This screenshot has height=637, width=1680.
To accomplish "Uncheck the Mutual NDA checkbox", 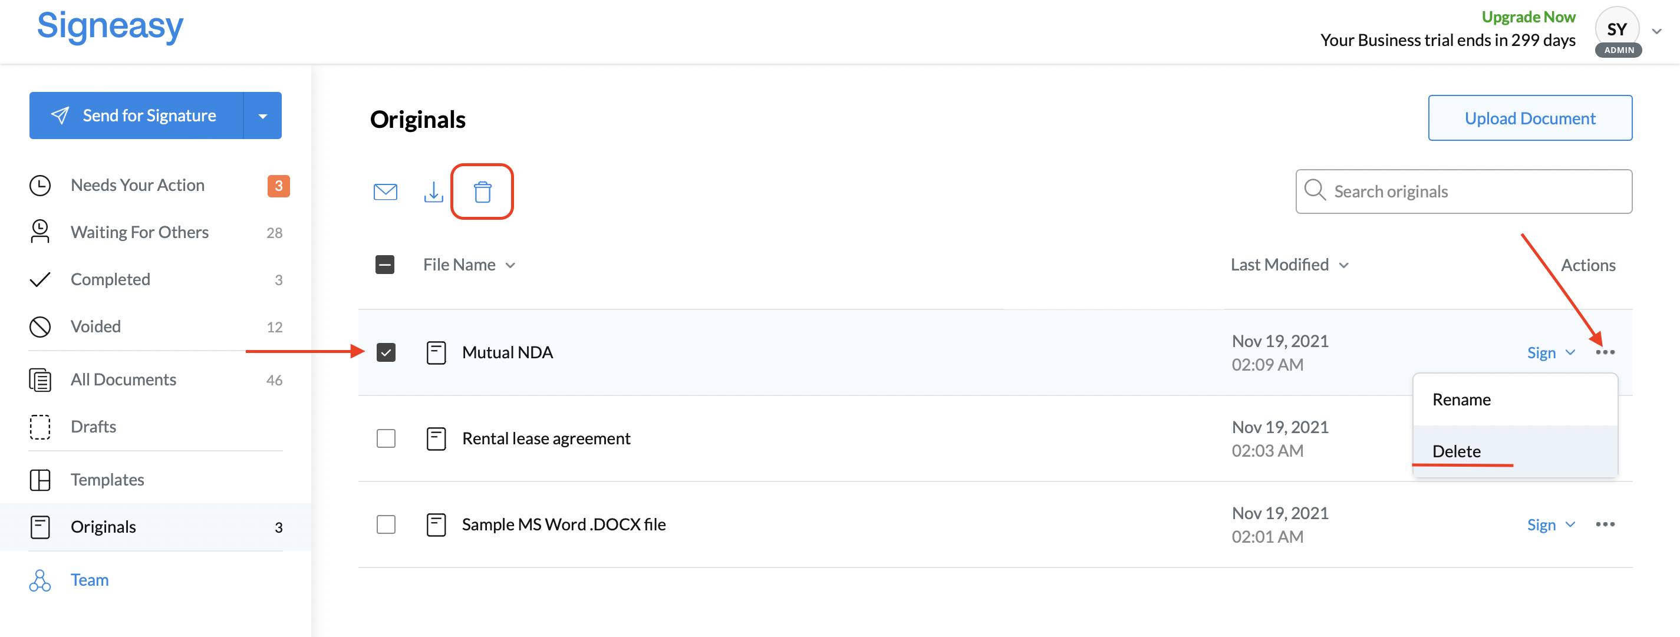I will pyautogui.click(x=386, y=352).
